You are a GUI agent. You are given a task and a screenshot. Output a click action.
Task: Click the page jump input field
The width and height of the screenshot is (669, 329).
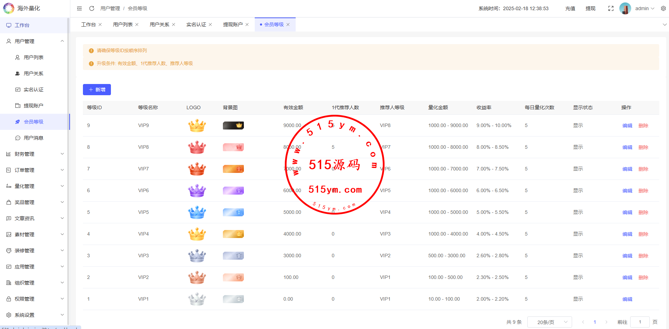(x=640, y=322)
